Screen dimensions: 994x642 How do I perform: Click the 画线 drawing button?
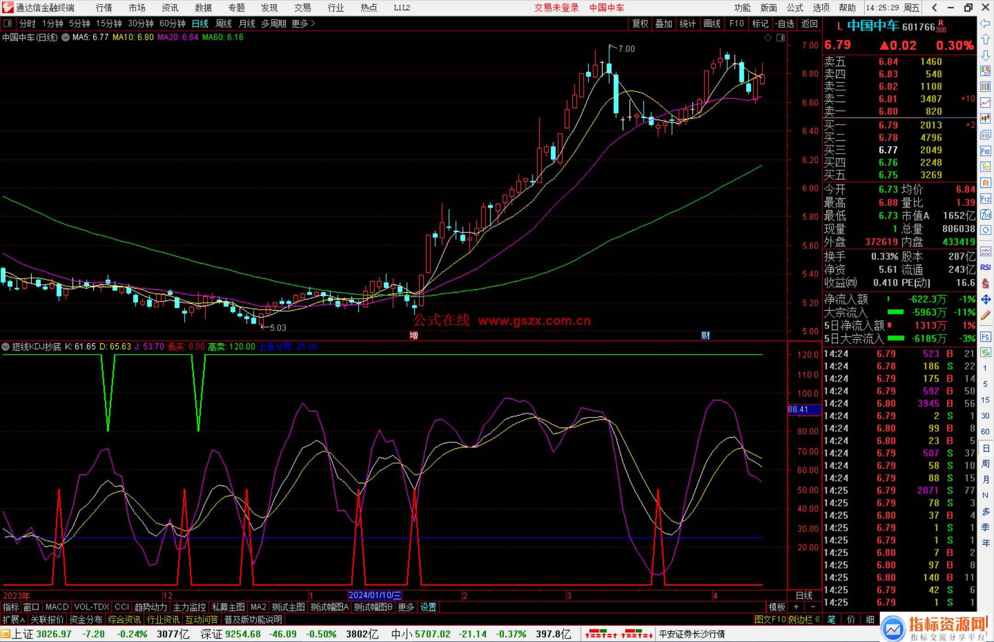711,23
